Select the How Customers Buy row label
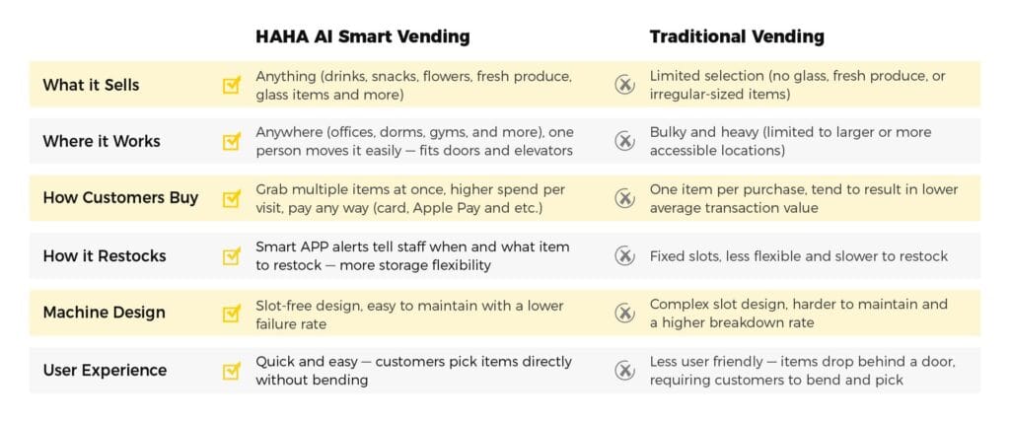This screenshot has width=1010, height=421. 120,198
